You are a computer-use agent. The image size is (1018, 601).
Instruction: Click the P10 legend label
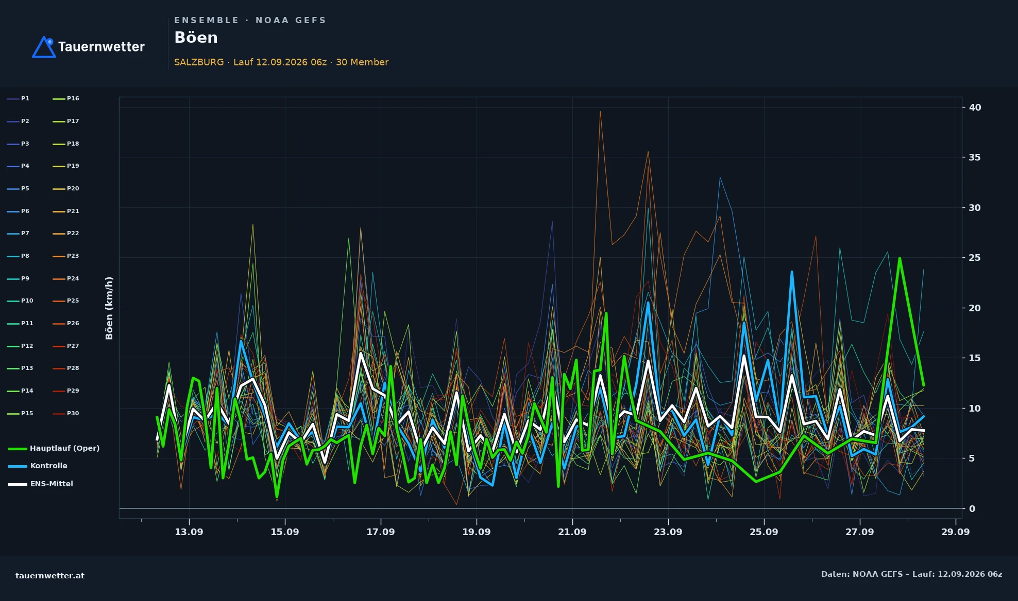click(27, 300)
